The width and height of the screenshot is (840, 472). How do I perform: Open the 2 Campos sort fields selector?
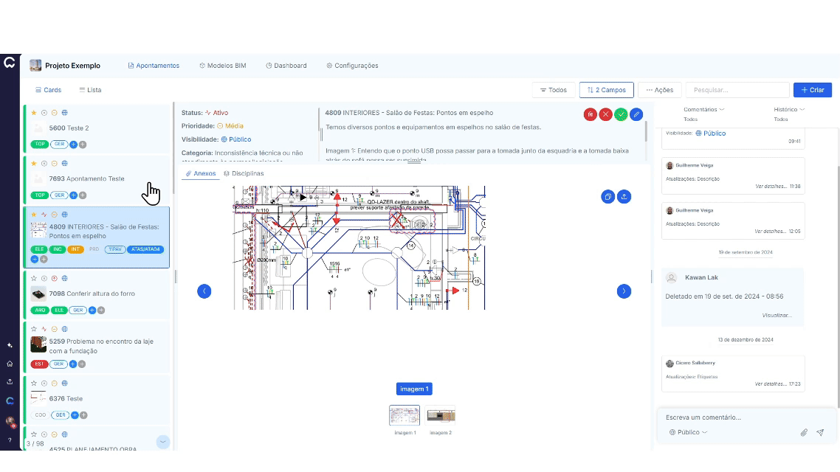(607, 90)
